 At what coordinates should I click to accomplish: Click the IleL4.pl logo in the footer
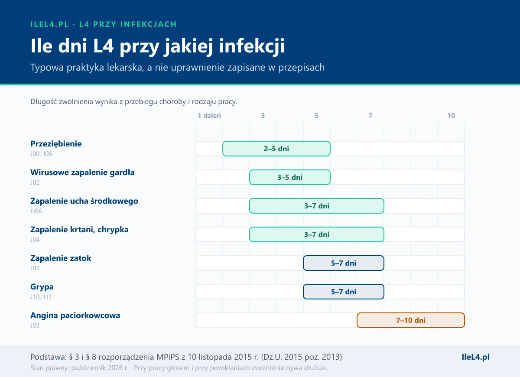point(476,357)
